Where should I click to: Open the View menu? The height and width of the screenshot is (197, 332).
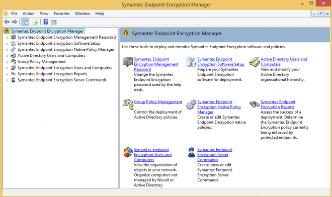tap(44, 14)
